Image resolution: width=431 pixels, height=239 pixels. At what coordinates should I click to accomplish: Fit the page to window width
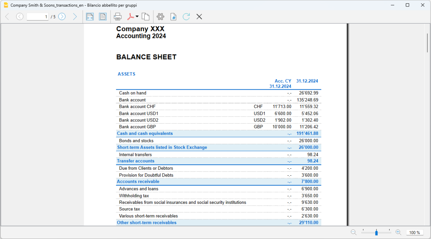pyautogui.click(x=90, y=16)
